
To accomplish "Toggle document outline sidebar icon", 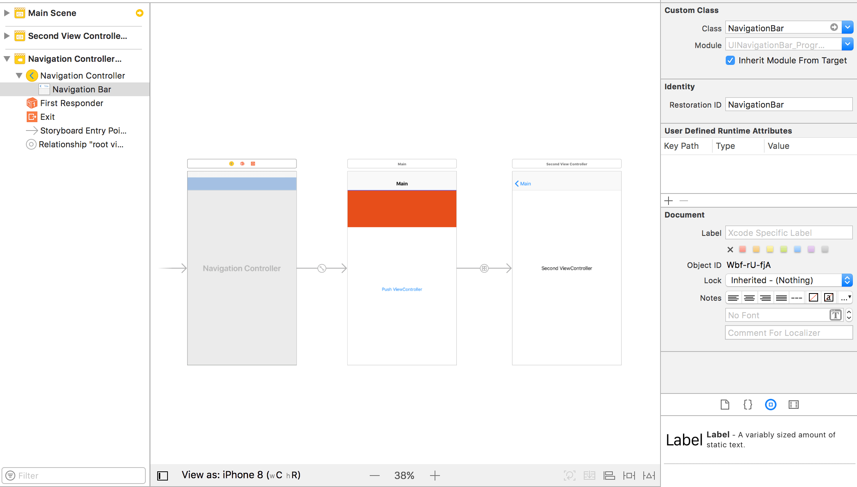I will point(163,476).
